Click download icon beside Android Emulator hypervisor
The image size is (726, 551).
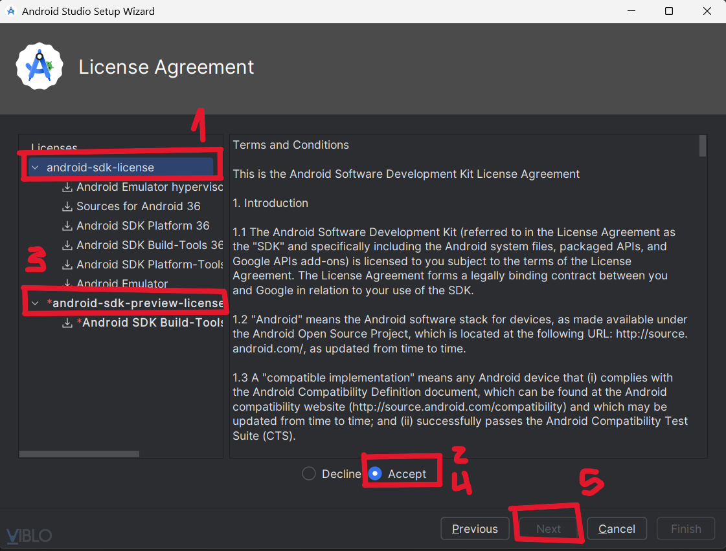point(67,187)
